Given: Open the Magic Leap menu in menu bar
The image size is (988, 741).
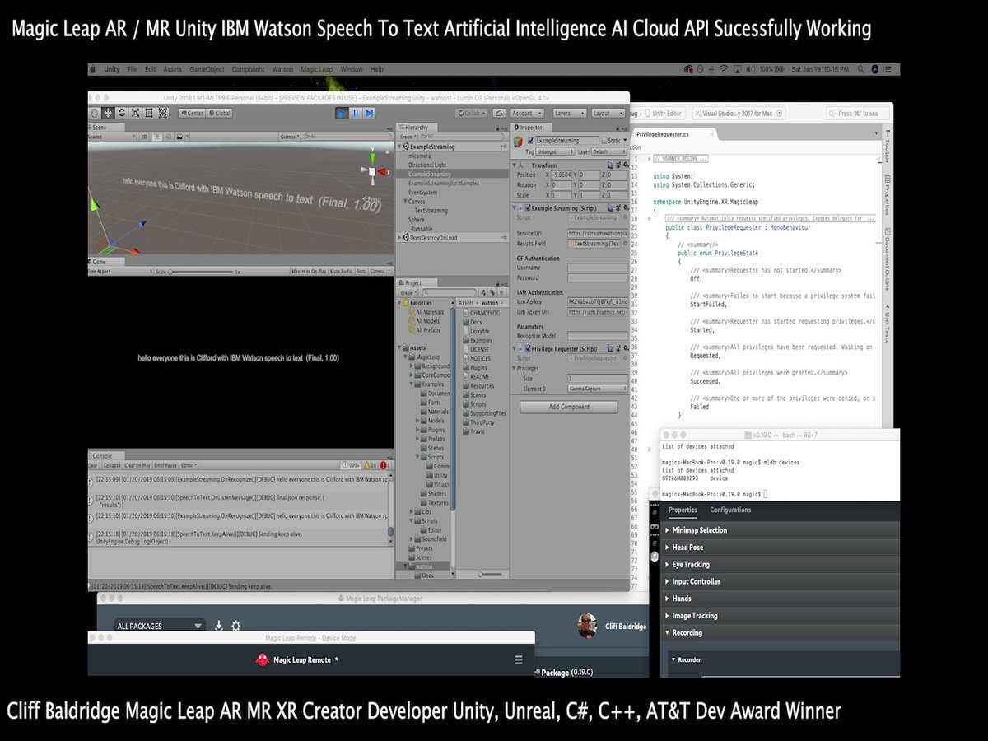Looking at the screenshot, I should pyautogui.click(x=317, y=69).
